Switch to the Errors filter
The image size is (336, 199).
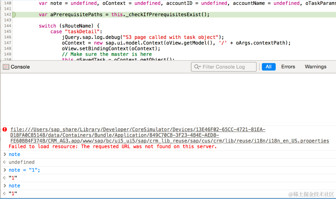pyautogui.click(x=288, y=67)
